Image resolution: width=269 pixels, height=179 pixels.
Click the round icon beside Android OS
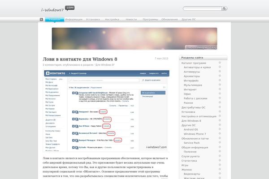[x=220, y=129]
